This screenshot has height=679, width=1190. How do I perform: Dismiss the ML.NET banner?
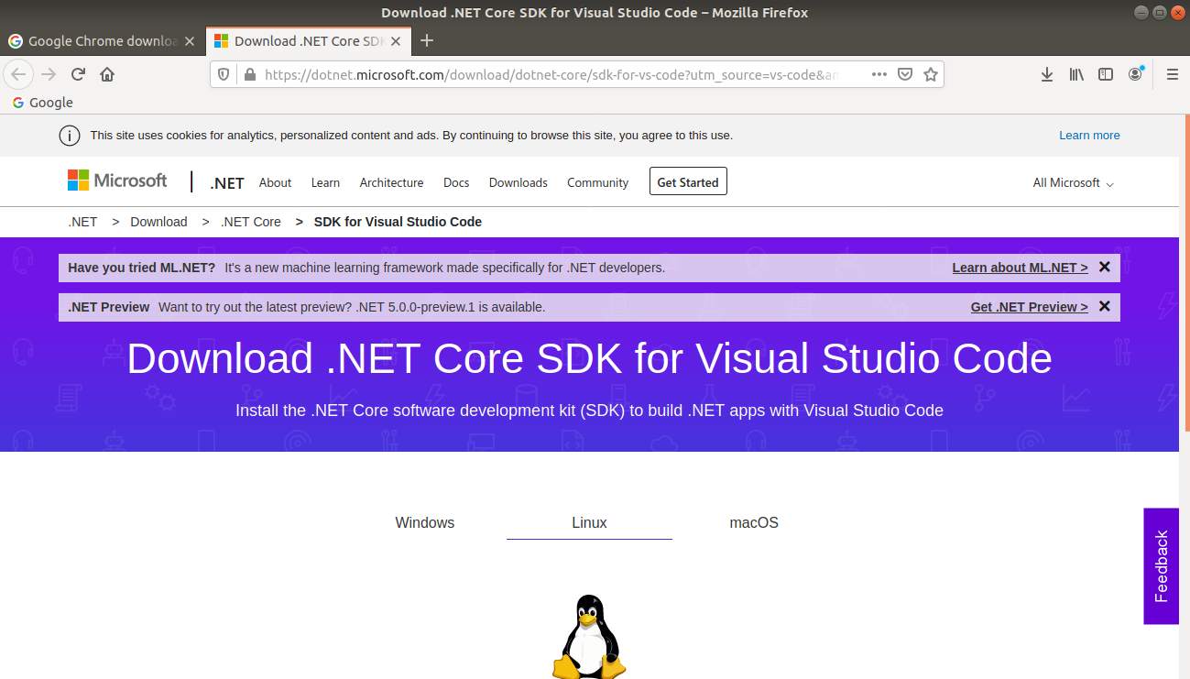[x=1104, y=267]
